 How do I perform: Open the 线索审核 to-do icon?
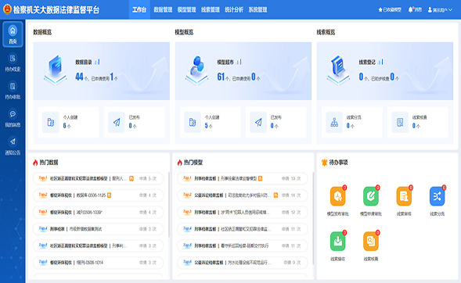click(x=404, y=196)
